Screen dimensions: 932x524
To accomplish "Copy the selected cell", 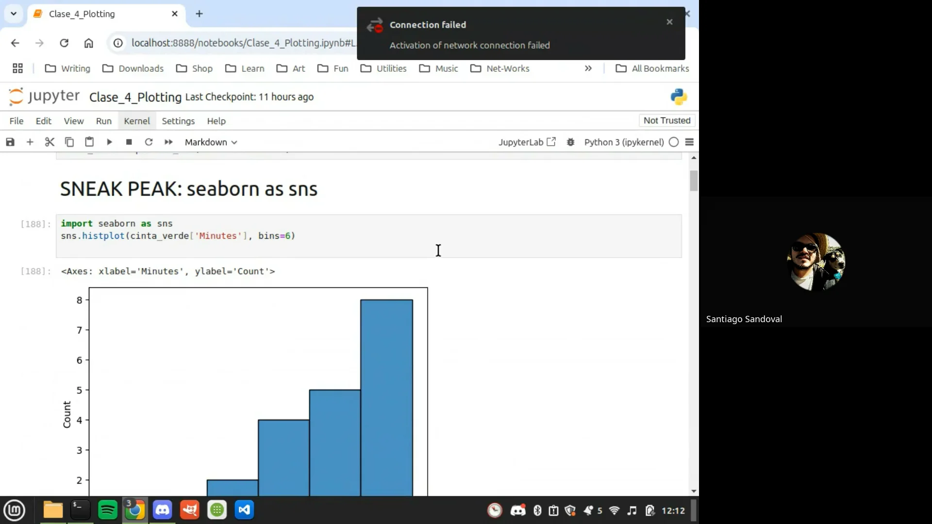I will 69,142.
